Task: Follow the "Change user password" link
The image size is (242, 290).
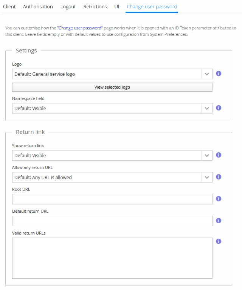Action: pyautogui.click(x=80, y=28)
